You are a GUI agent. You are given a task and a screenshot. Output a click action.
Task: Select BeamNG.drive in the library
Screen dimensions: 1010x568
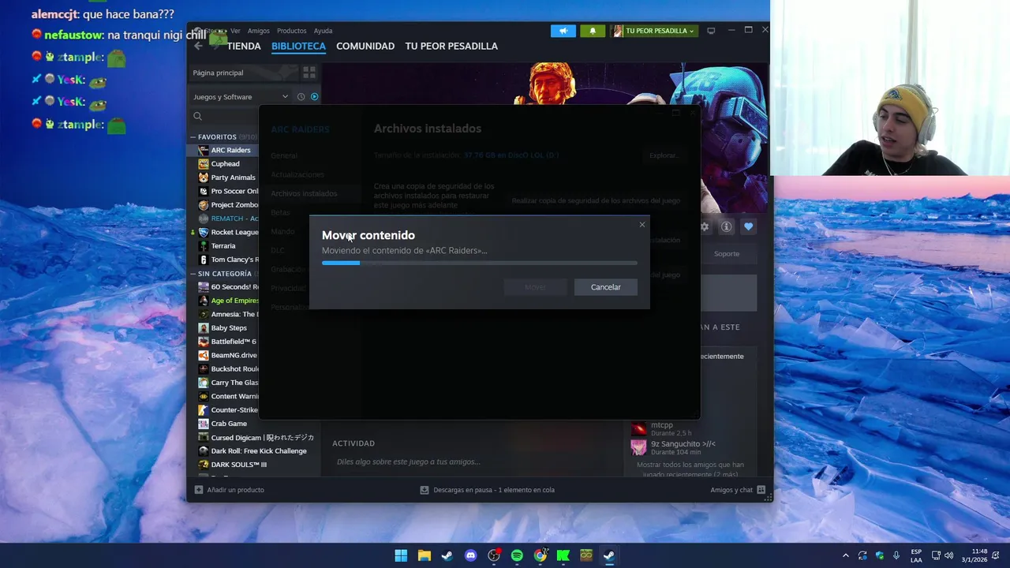point(234,355)
